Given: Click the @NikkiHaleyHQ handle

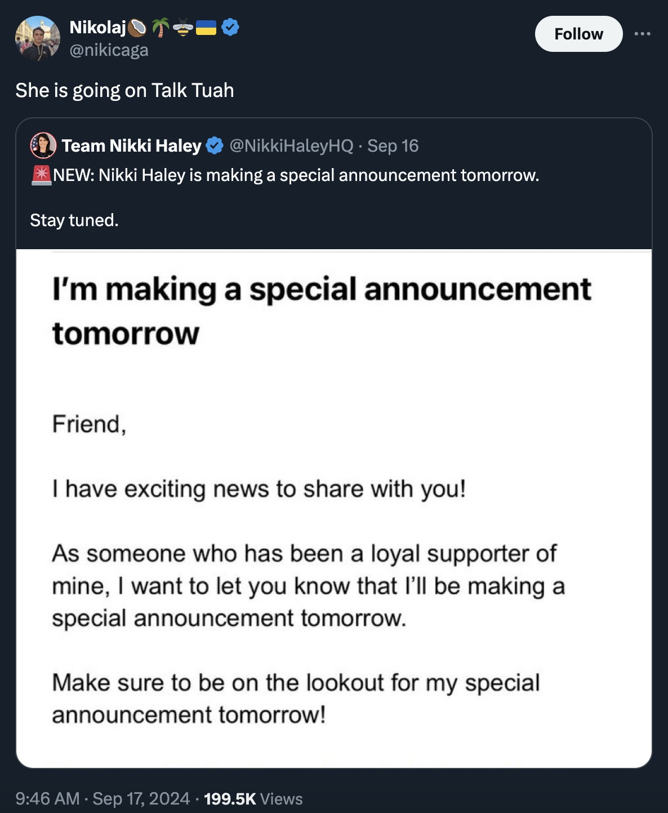Looking at the screenshot, I should [291, 146].
